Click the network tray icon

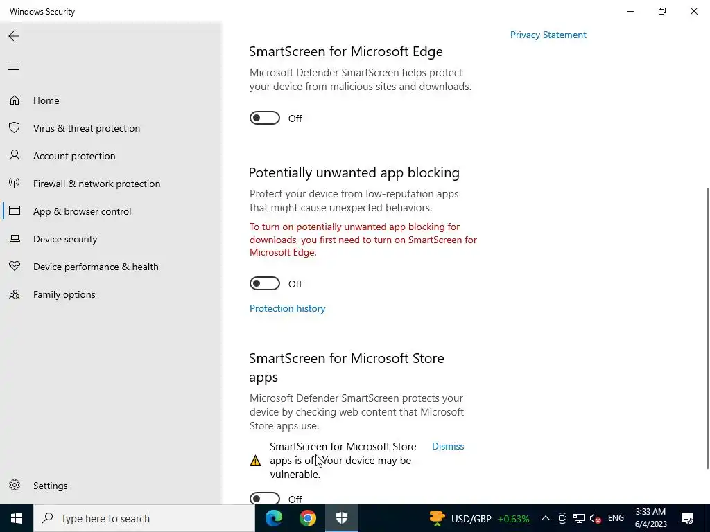579,518
